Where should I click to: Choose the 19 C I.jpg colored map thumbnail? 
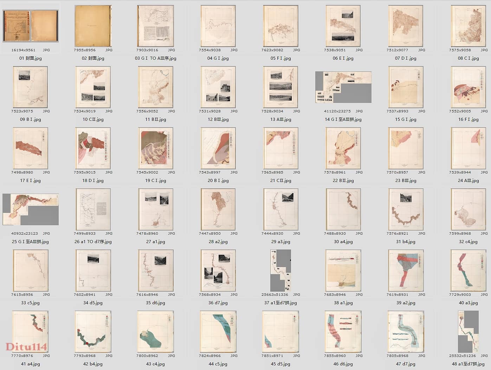155,148
